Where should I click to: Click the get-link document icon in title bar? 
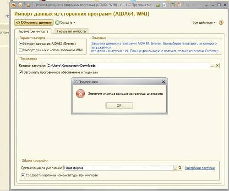(164, 5)
